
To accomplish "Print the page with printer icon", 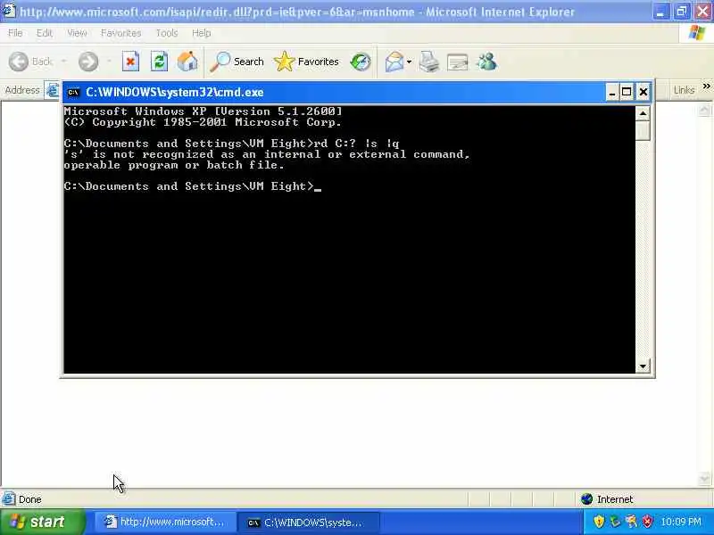I will tap(429, 62).
